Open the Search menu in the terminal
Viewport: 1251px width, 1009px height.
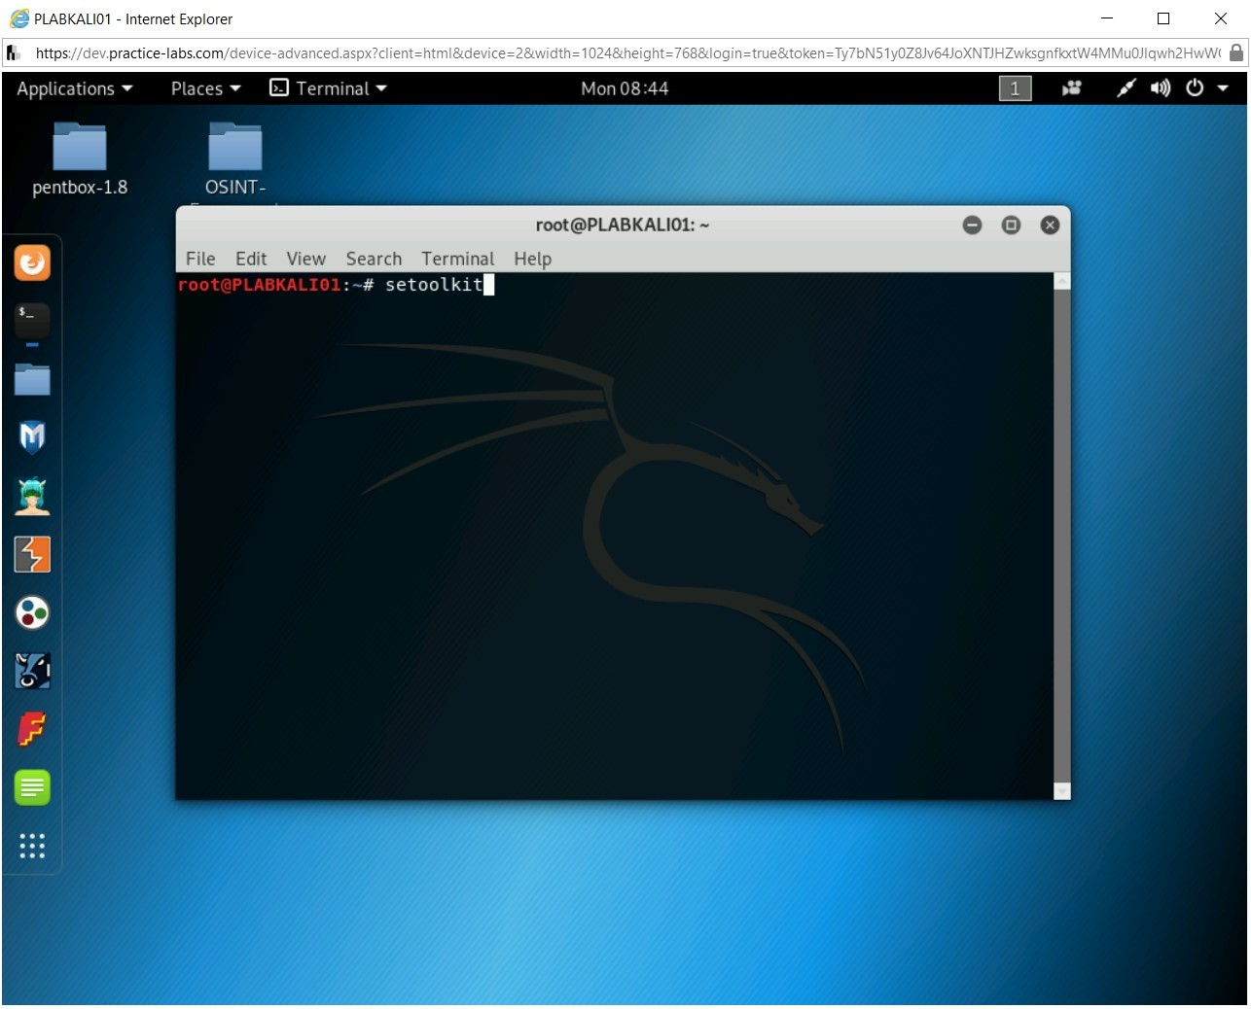[x=373, y=259]
